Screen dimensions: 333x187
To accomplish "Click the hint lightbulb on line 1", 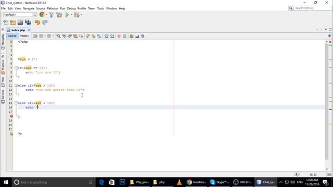I will coord(11,42).
